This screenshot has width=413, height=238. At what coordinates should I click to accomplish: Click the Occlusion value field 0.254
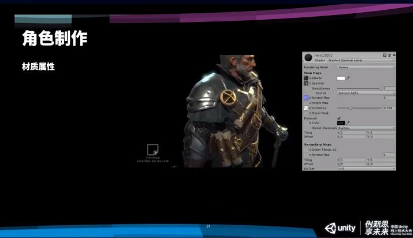[389, 108]
